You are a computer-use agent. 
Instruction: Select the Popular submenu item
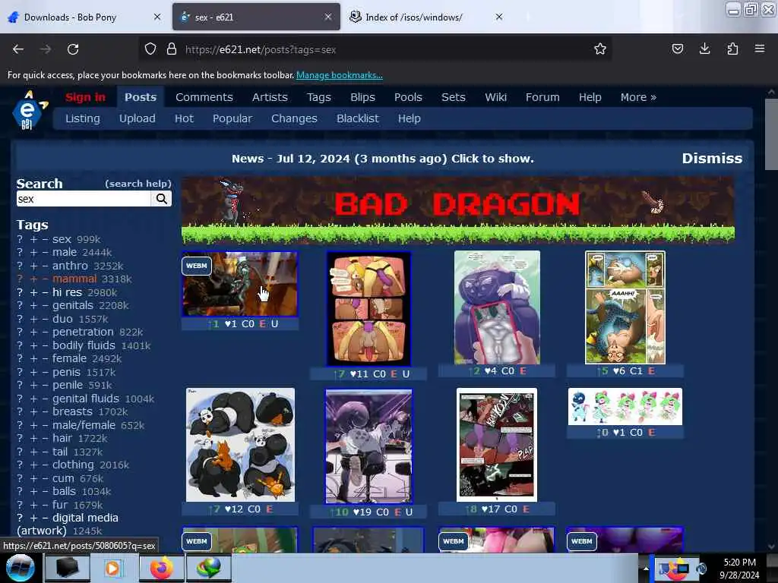(232, 118)
